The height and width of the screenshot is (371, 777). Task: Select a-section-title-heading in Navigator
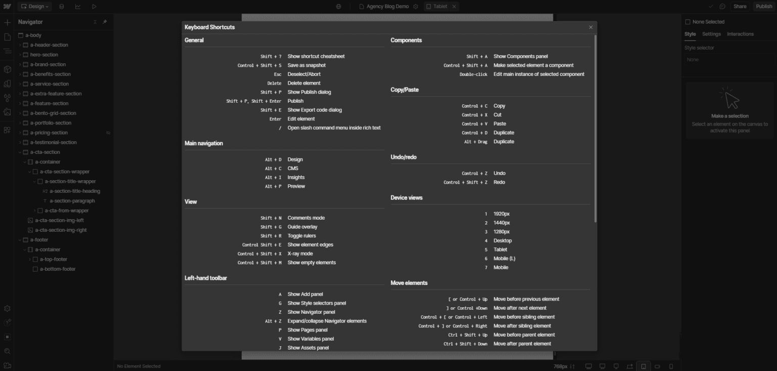tap(74, 191)
